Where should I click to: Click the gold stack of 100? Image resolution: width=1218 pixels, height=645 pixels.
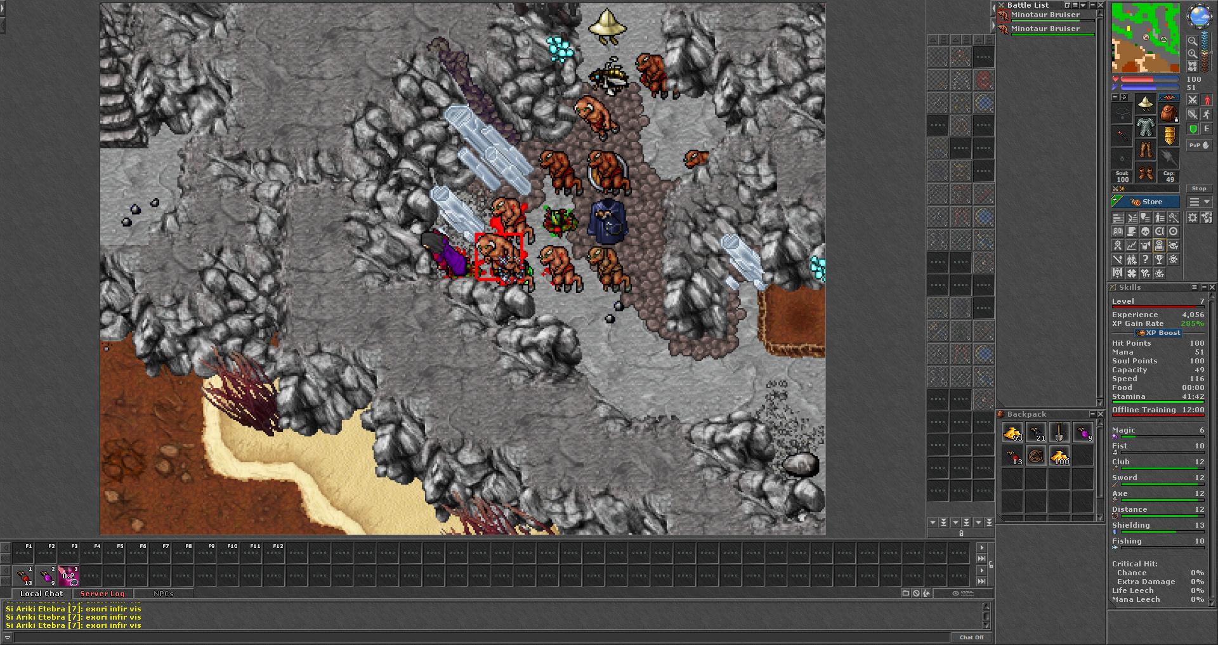coord(1059,455)
